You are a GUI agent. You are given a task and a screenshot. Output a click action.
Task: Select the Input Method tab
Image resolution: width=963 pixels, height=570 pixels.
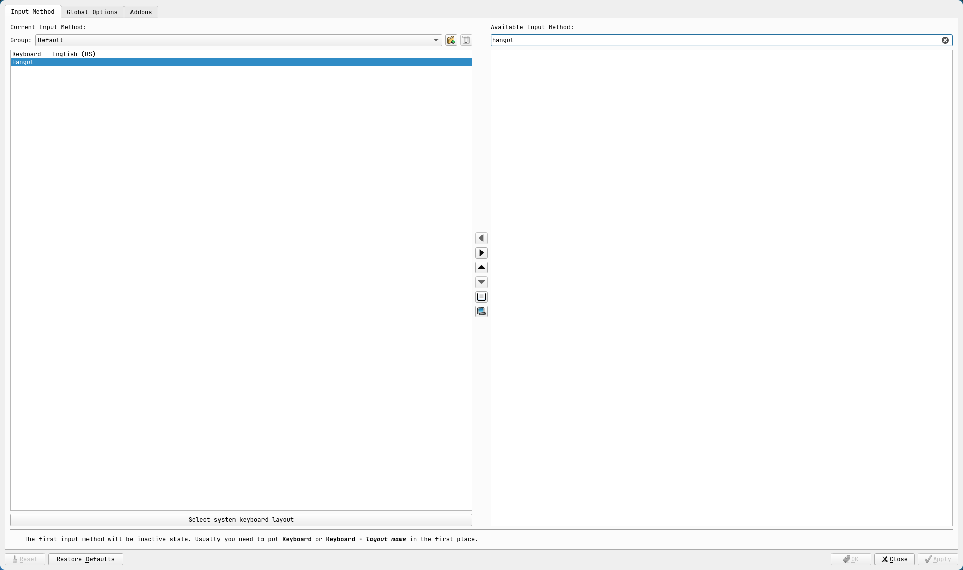tap(32, 12)
